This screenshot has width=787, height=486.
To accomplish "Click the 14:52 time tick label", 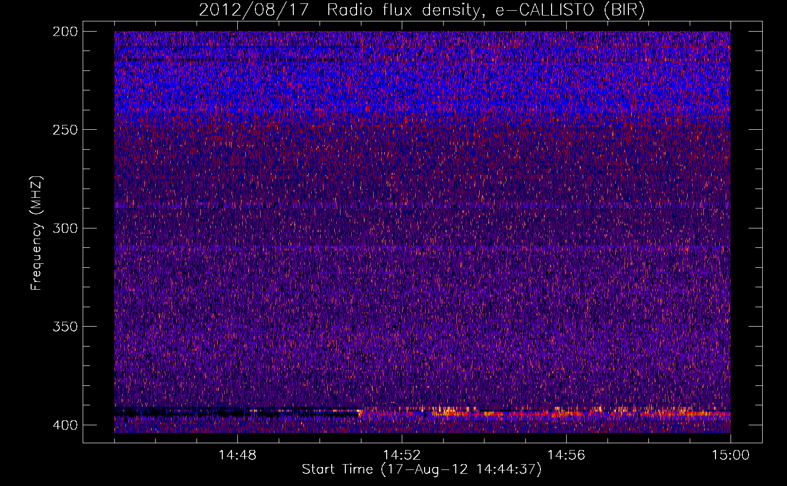I will (402, 455).
